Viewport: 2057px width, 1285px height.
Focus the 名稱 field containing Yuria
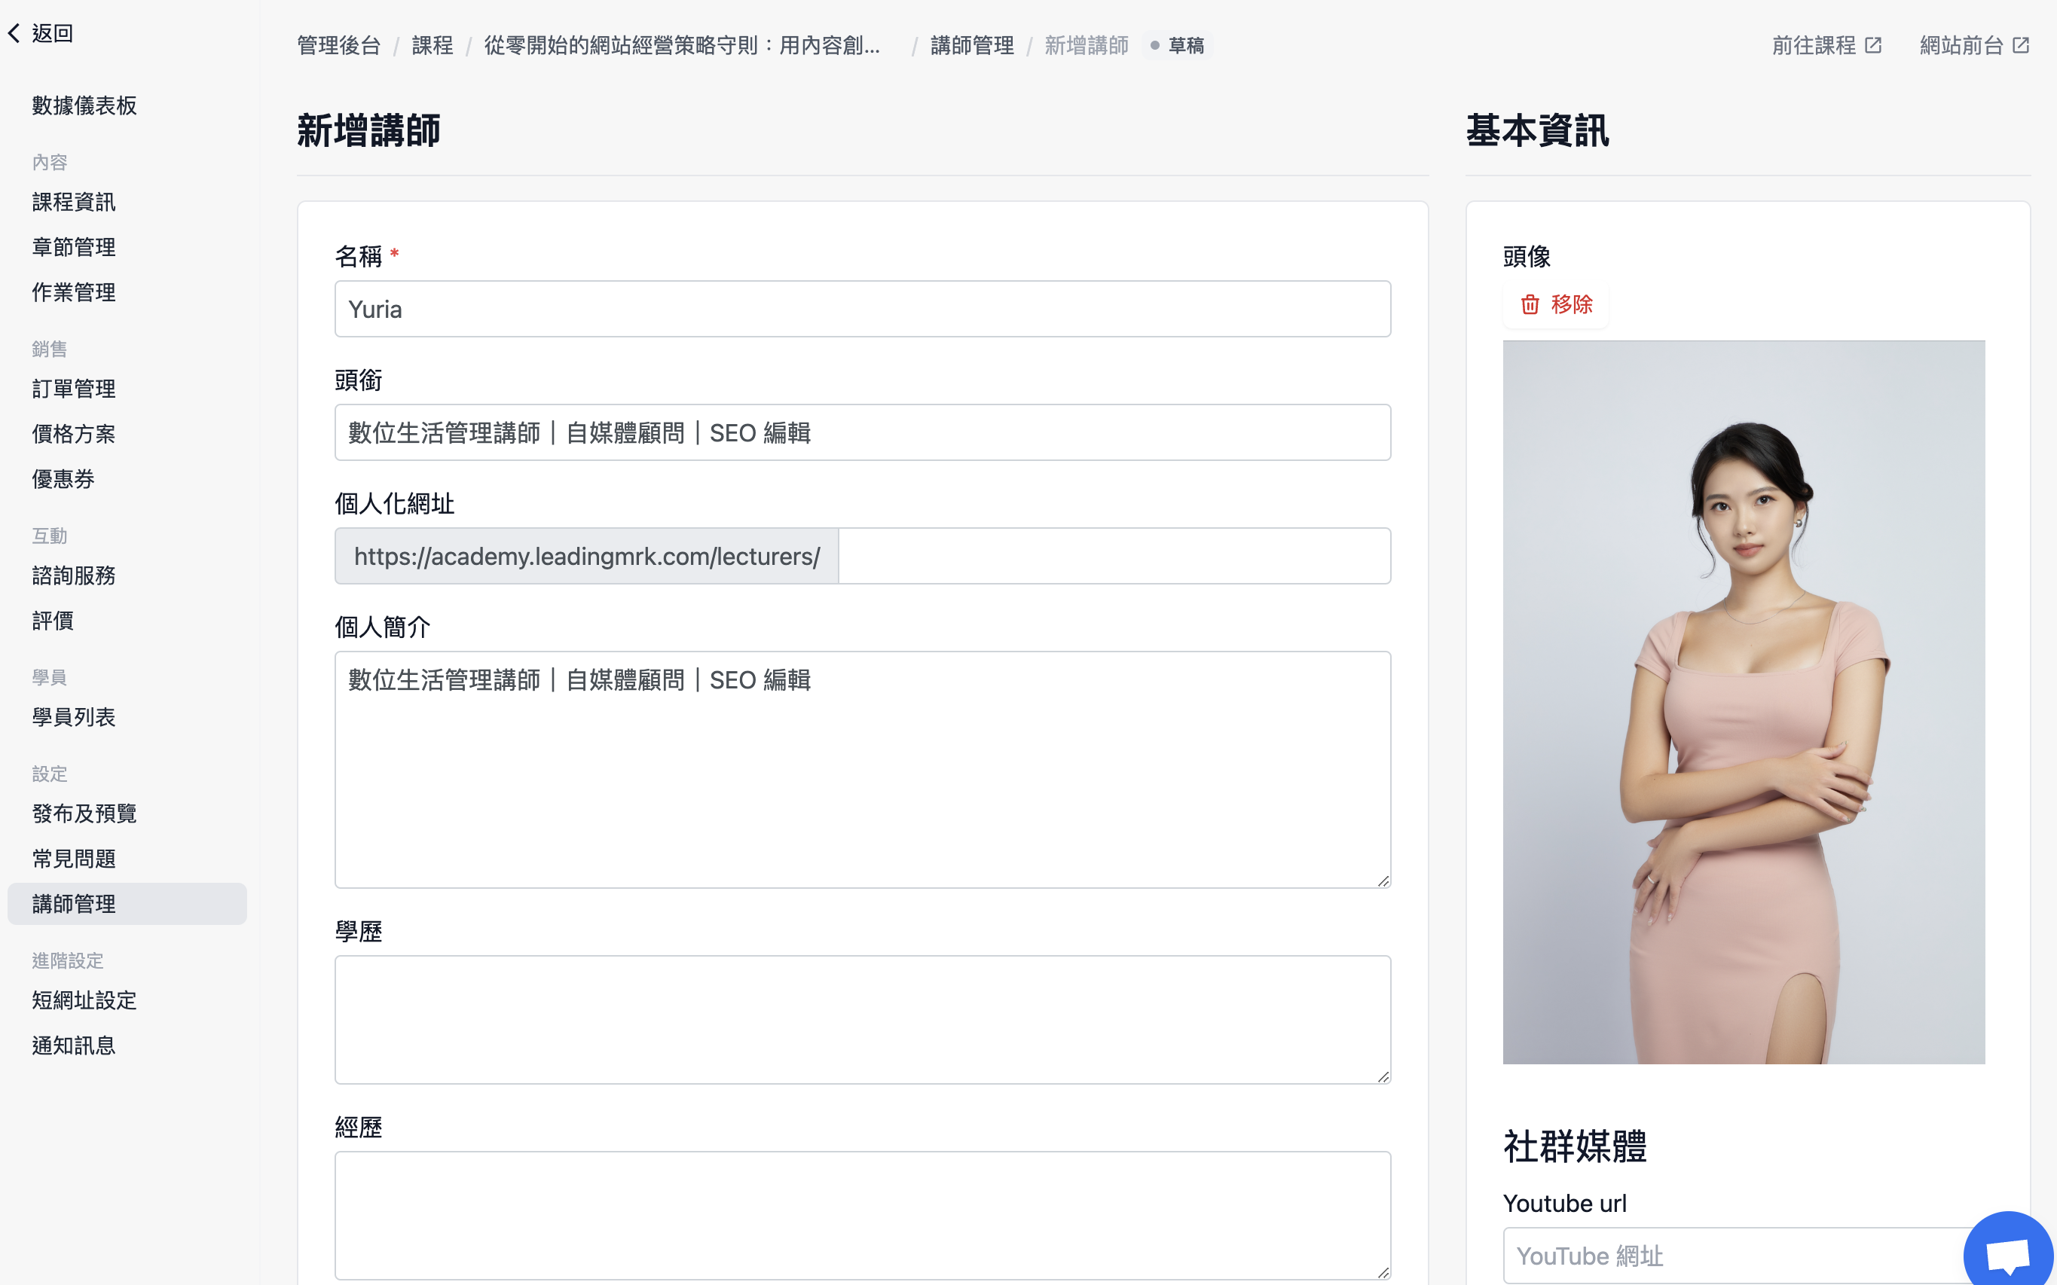(x=863, y=310)
